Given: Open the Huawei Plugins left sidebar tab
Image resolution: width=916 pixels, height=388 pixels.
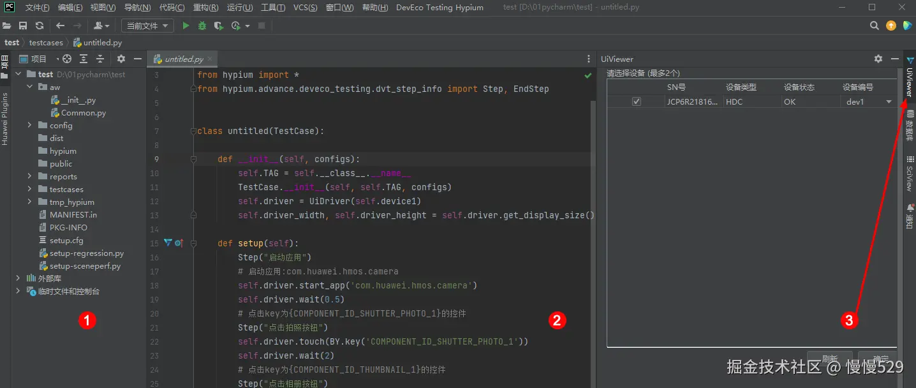Looking at the screenshot, I should (x=5, y=119).
